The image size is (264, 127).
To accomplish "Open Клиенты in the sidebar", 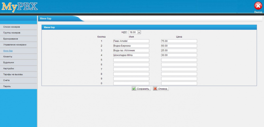I will click(x=18, y=57).
